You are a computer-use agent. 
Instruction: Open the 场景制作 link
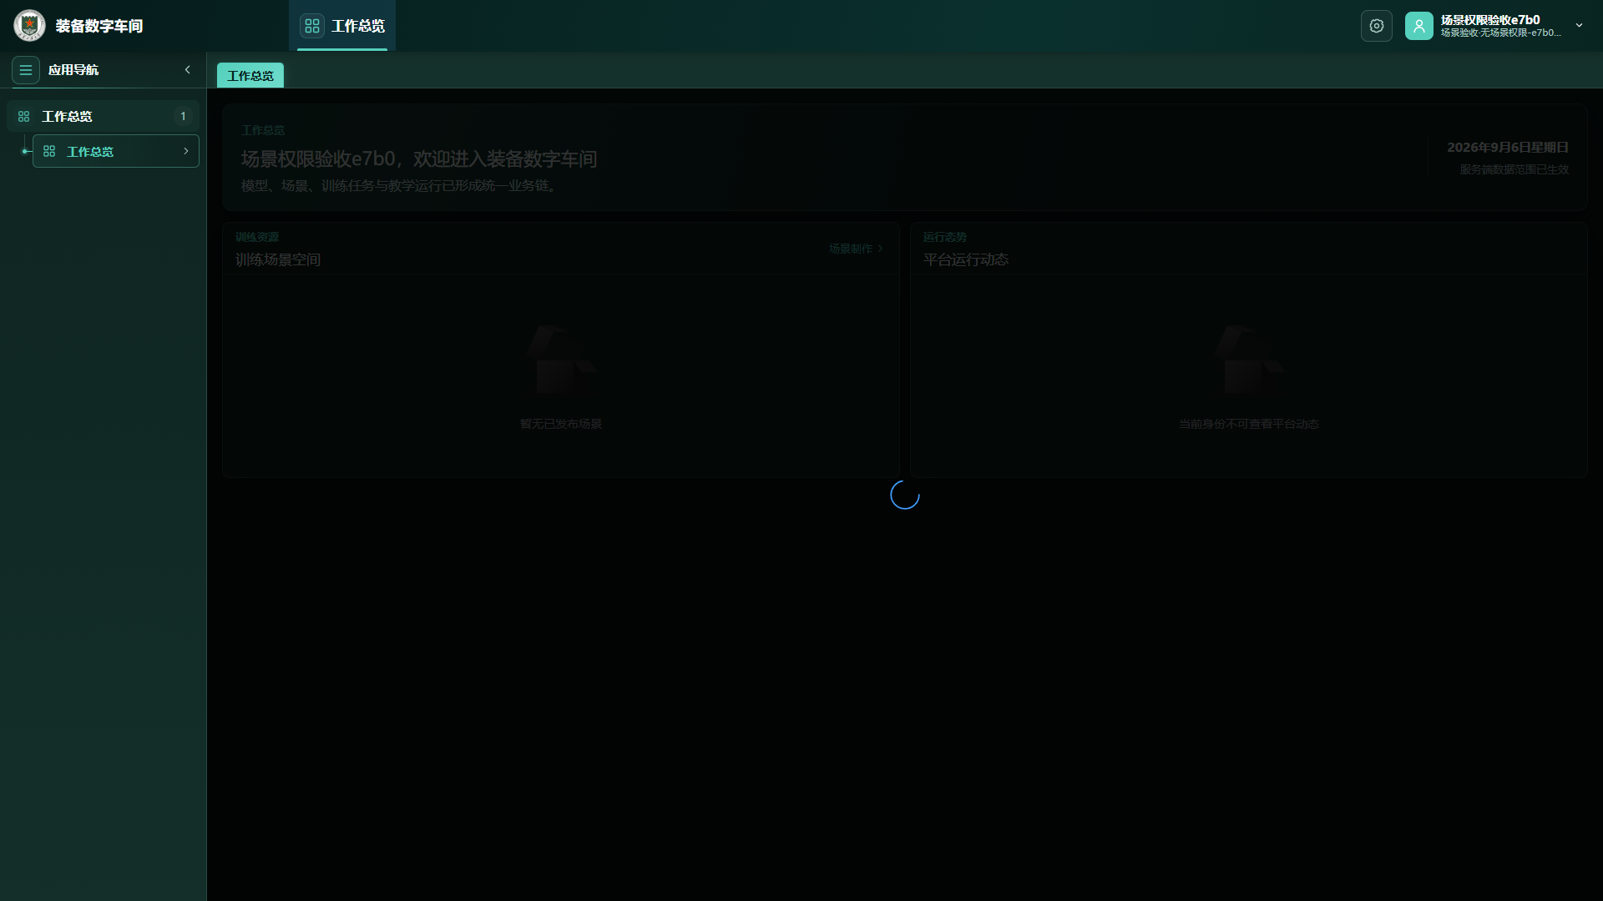[856, 249]
